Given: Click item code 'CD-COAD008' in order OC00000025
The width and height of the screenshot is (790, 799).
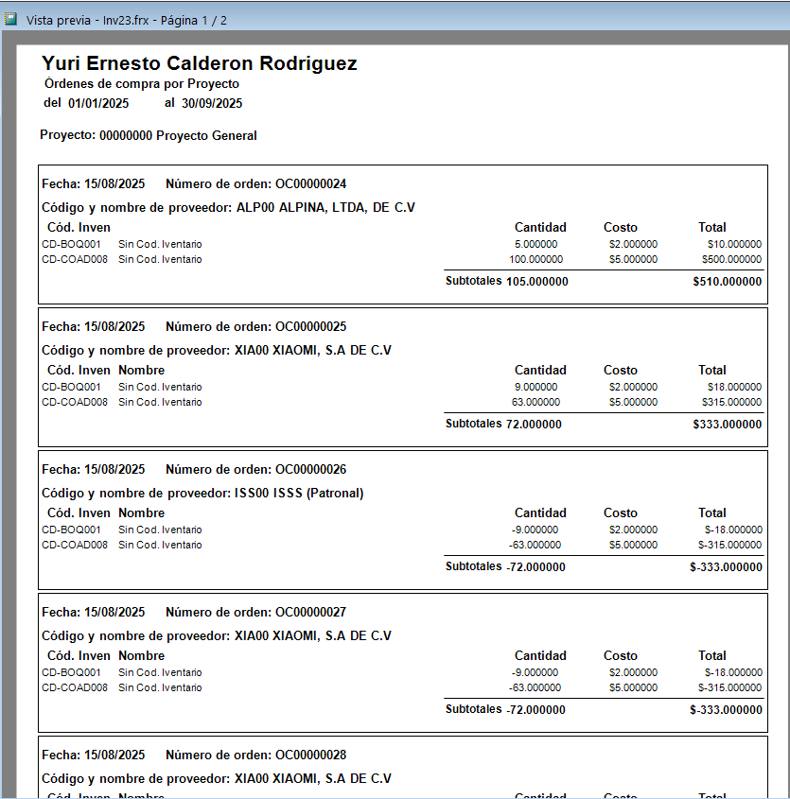Looking at the screenshot, I should pyautogui.click(x=75, y=402).
